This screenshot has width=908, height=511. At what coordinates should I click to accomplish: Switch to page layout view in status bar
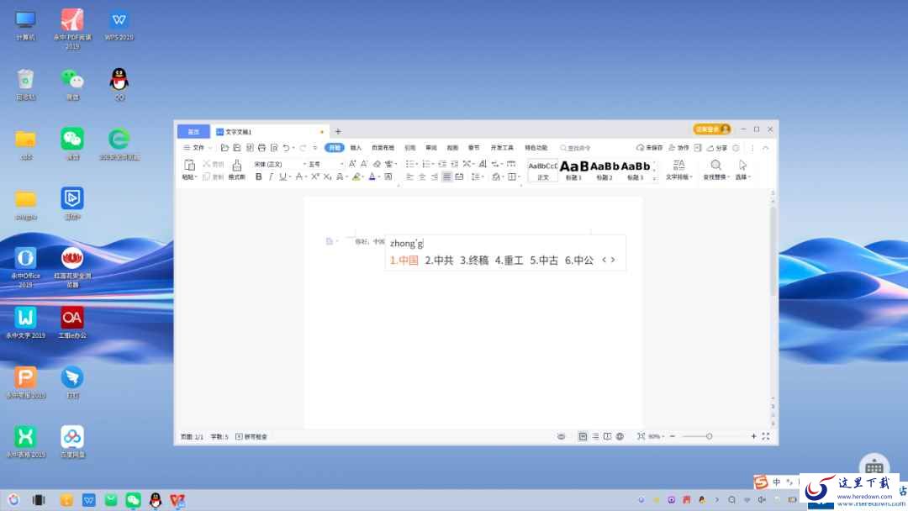point(583,436)
